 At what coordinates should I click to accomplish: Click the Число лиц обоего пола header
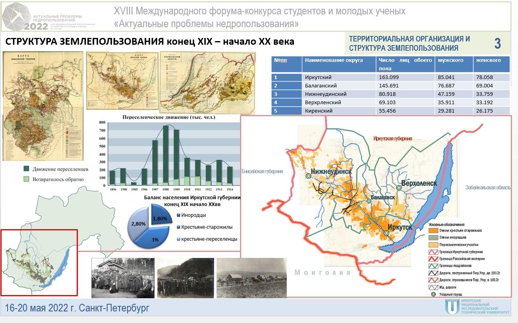pyautogui.click(x=405, y=64)
